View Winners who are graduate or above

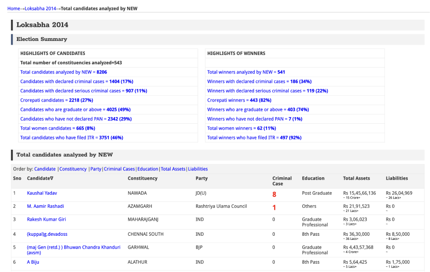258,109
